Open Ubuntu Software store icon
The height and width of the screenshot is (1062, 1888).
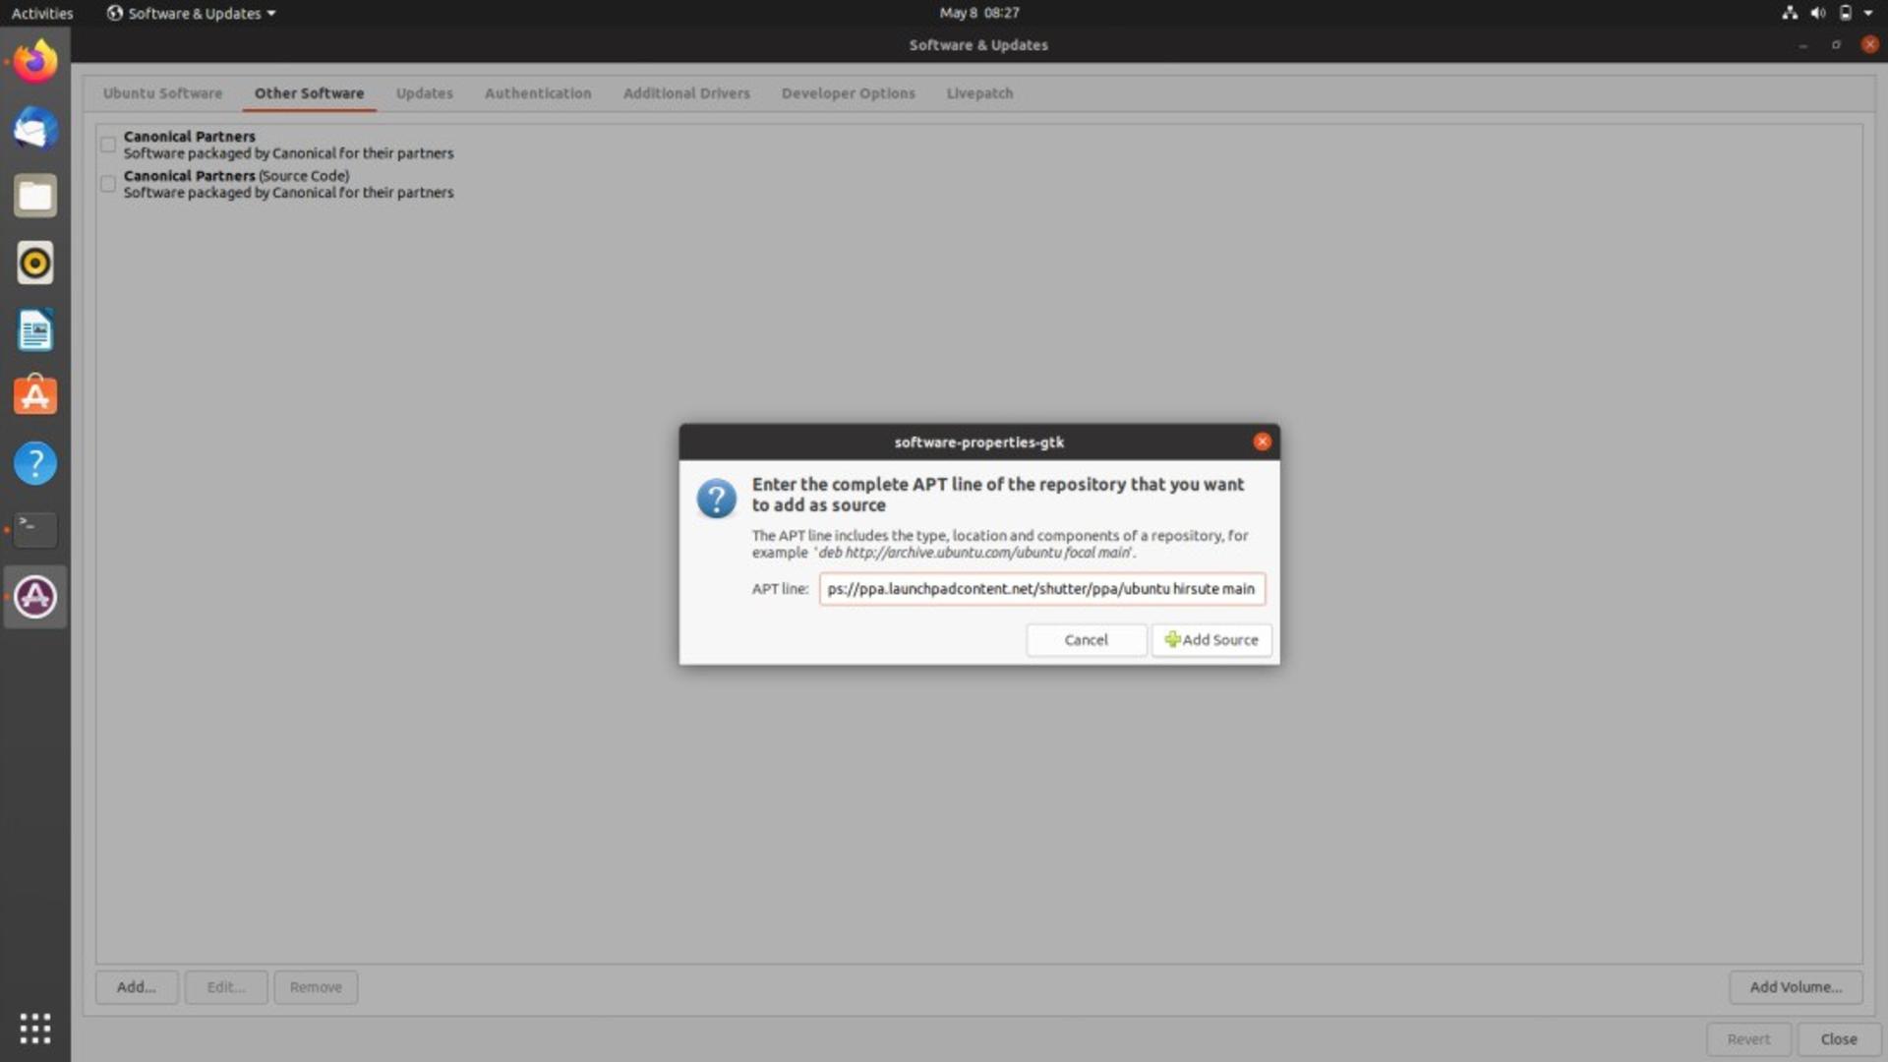pyautogui.click(x=35, y=396)
